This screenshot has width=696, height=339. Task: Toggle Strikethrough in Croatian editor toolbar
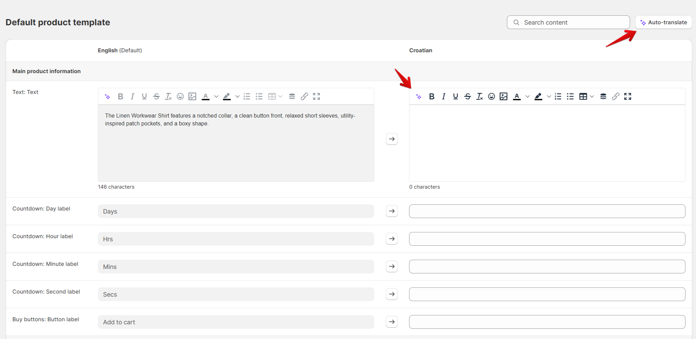[x=468, y=97]
